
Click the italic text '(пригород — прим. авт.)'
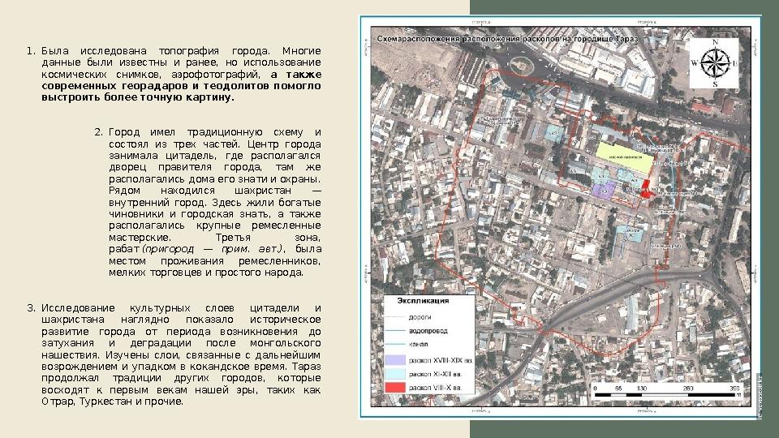click(213, 249)
